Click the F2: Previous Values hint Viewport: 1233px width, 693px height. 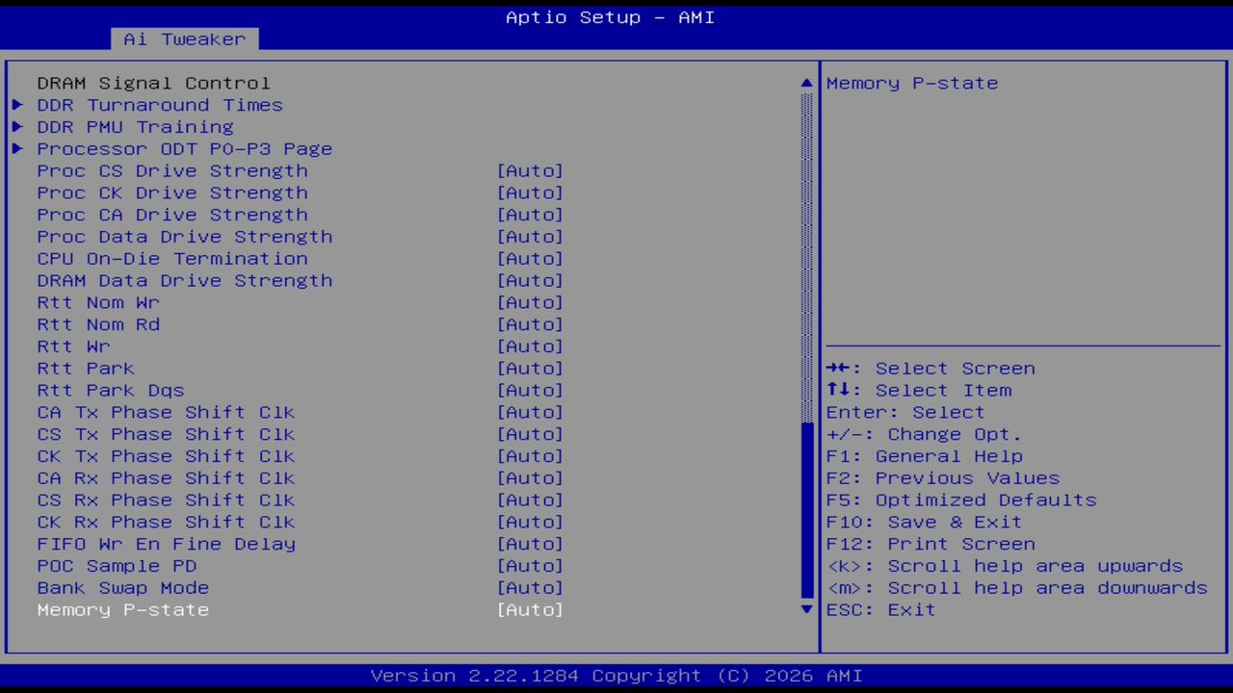pos(943,478)
